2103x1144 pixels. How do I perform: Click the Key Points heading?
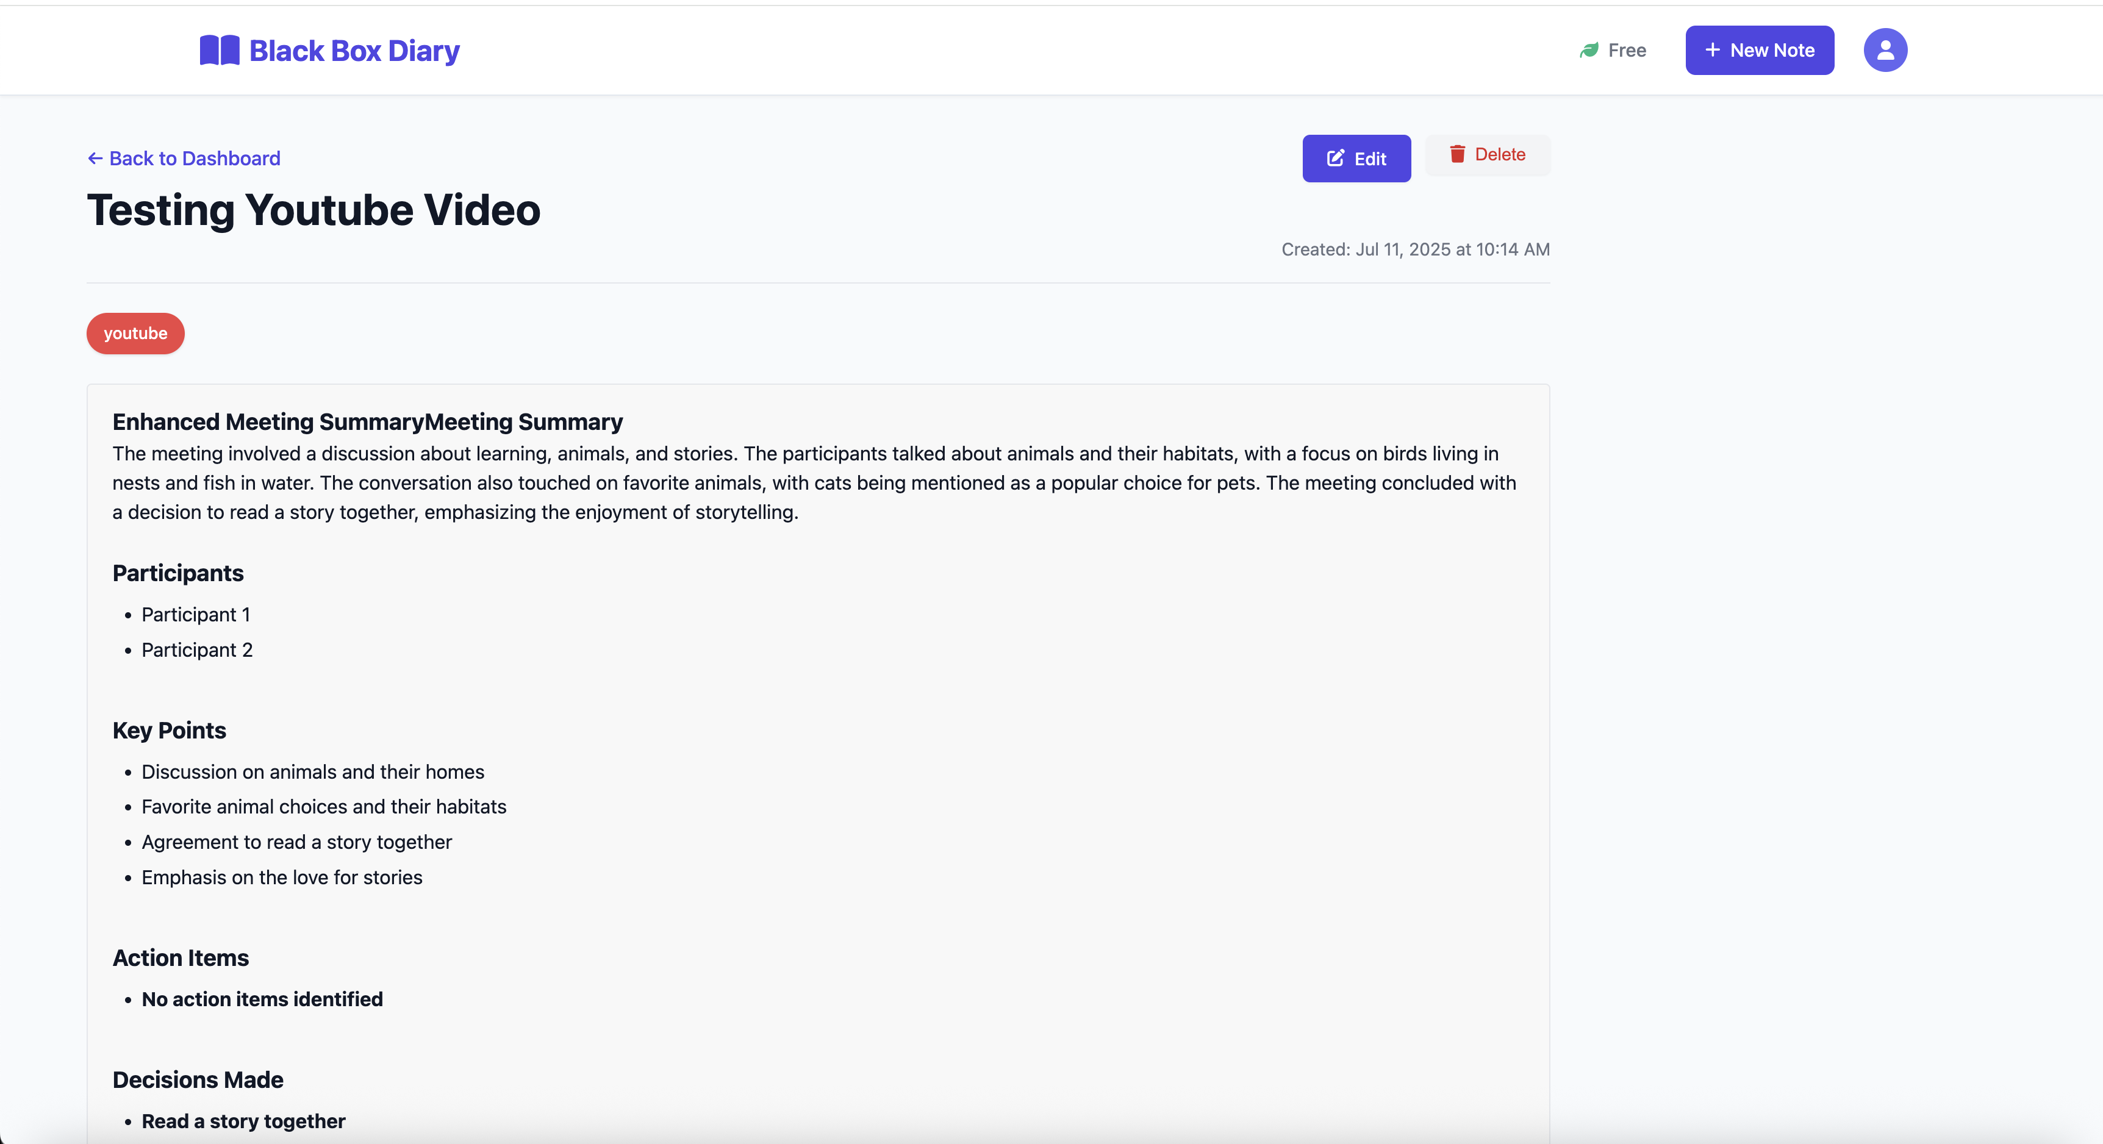tap(169, 731)
